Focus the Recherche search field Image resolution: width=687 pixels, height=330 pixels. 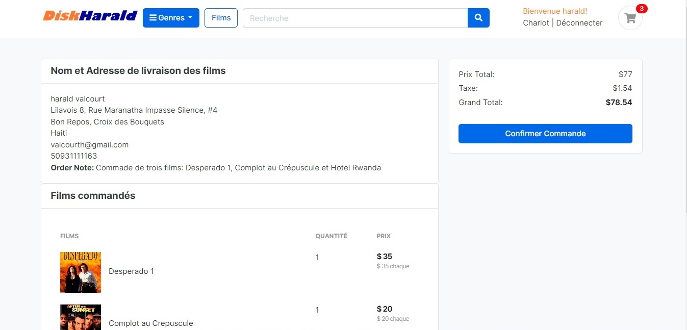coord(355,18)
